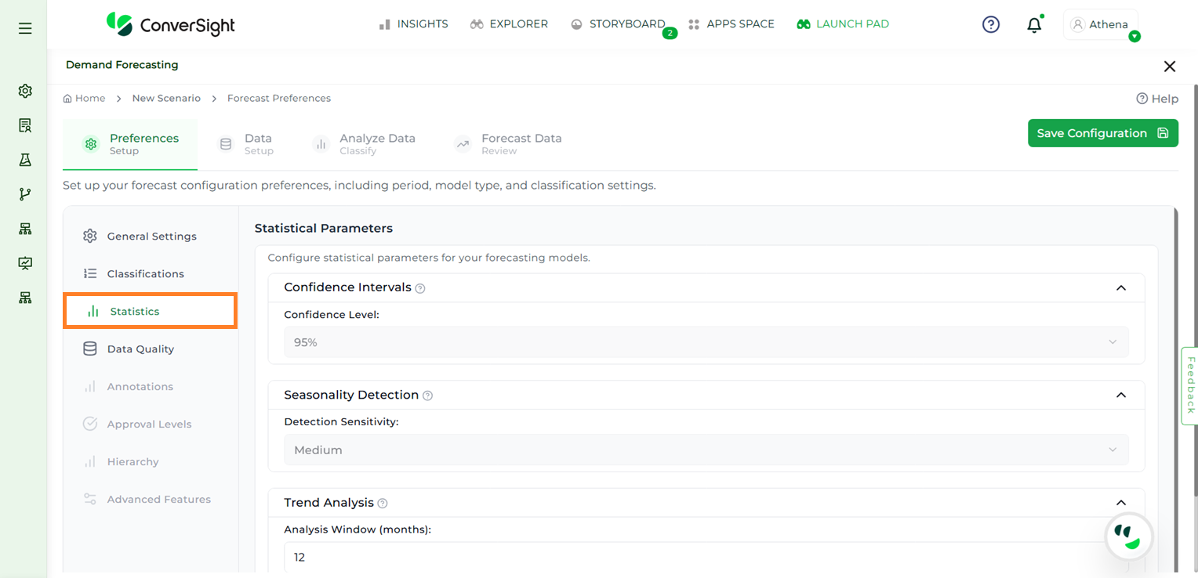The width and height of the screenshot is (1198, 578).
Task: Click the Save Configuration button
Action: point(1102,133)
